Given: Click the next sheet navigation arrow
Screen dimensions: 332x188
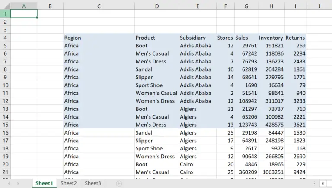Looking at the screenshot, I should pyautogui.click(x=18, y=184).
